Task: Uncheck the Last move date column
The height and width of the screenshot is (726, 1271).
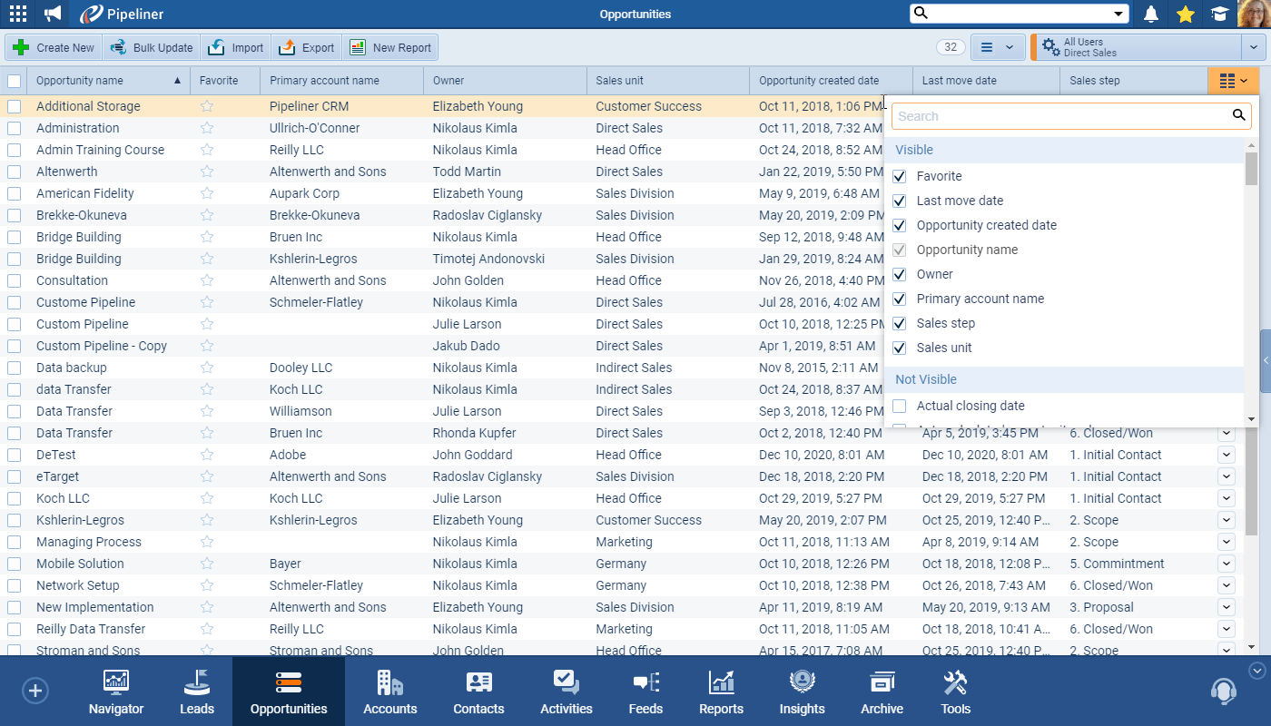Action: click(x=900, y=201)
